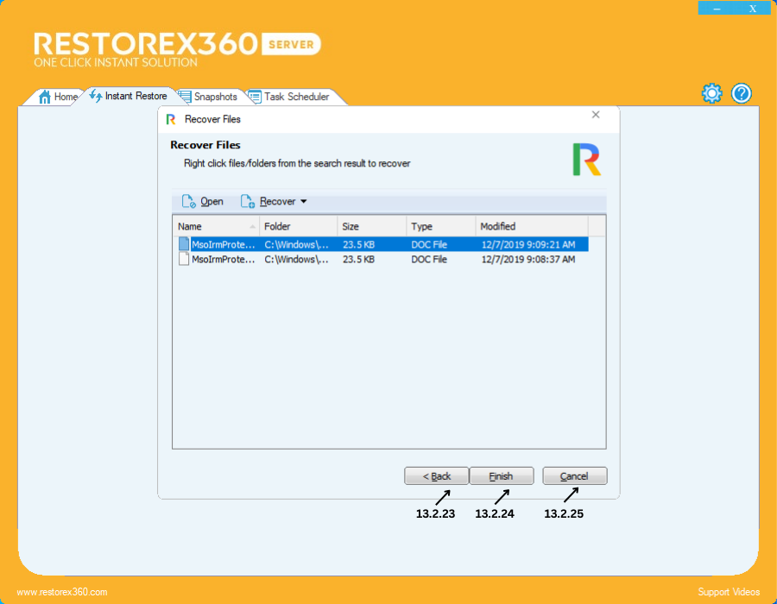This screenshot has width=777, height=604.
Task: Select the 12/7/2019 9:09:21 AM modified cell
Action: click(528, 244)
